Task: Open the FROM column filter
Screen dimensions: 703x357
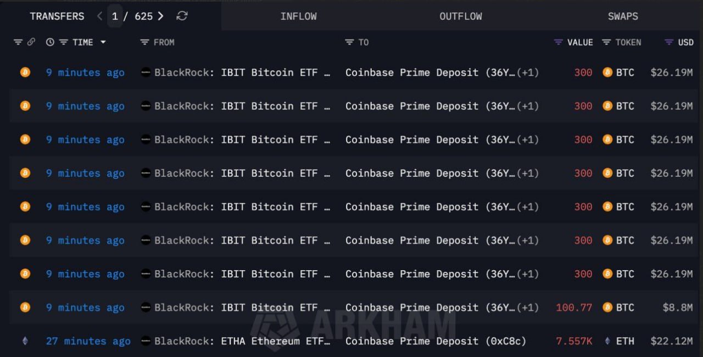Action: (x=145, y=42)
